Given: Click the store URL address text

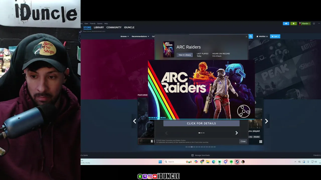Looking at the screenshot, I should pyautogui.click(x=94, y=31).
